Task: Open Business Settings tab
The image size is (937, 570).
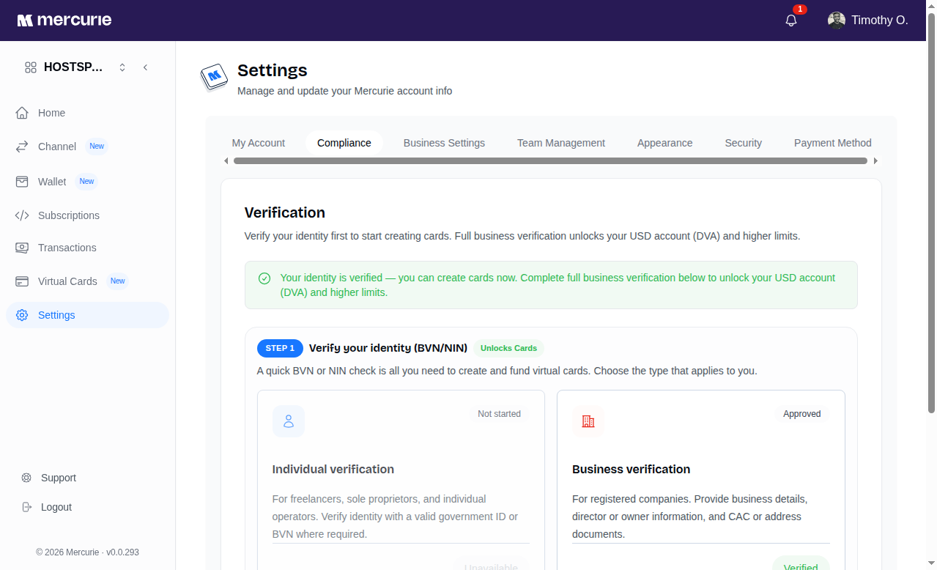Action: 444,143
